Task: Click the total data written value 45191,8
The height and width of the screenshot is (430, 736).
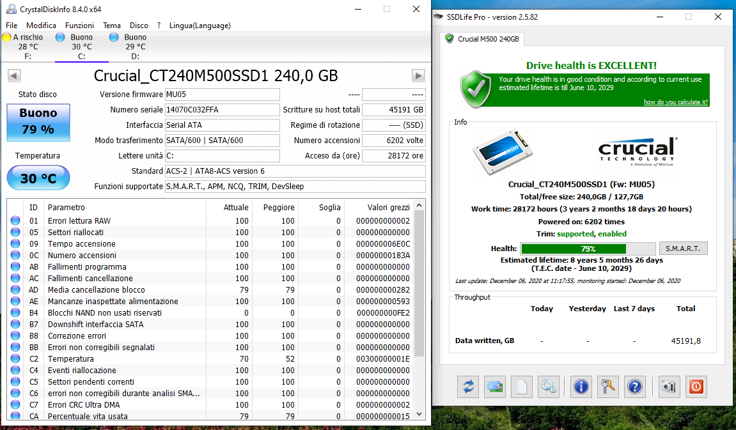Action: [x=685, y=341]
